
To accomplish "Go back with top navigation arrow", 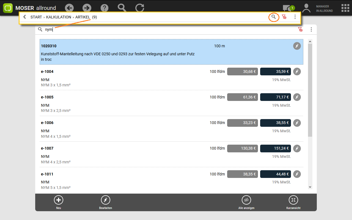I will pos(70,8).
